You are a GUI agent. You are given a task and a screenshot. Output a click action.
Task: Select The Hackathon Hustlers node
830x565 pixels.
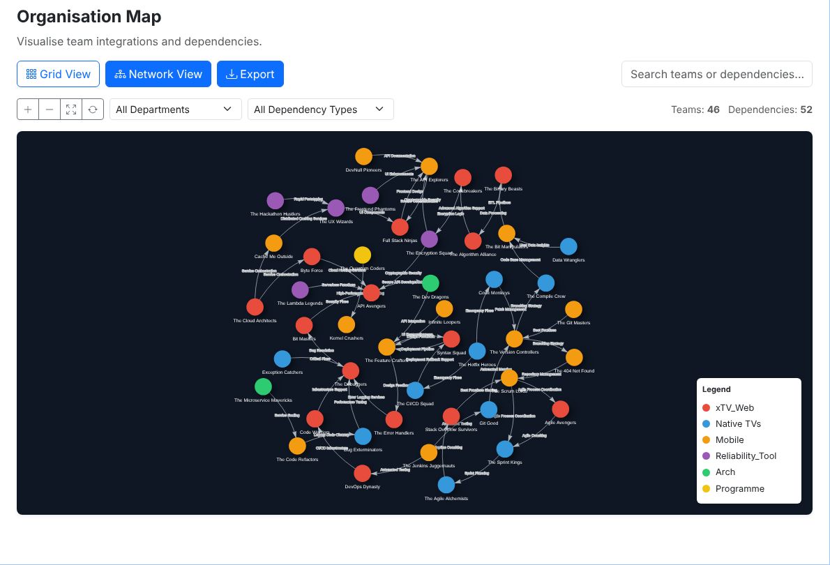click(x=276, y=201)
